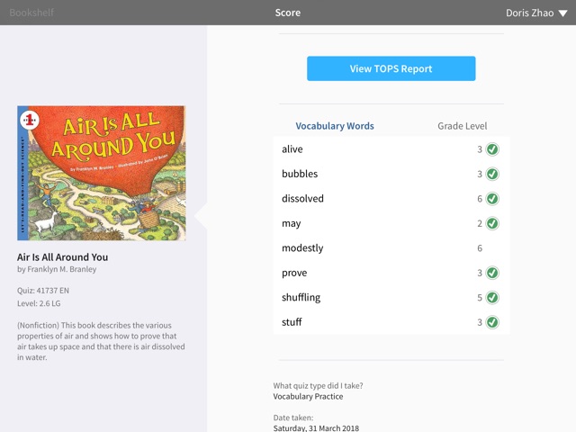
Task: Select the Grade Level column header
Action: click(462, 126)
